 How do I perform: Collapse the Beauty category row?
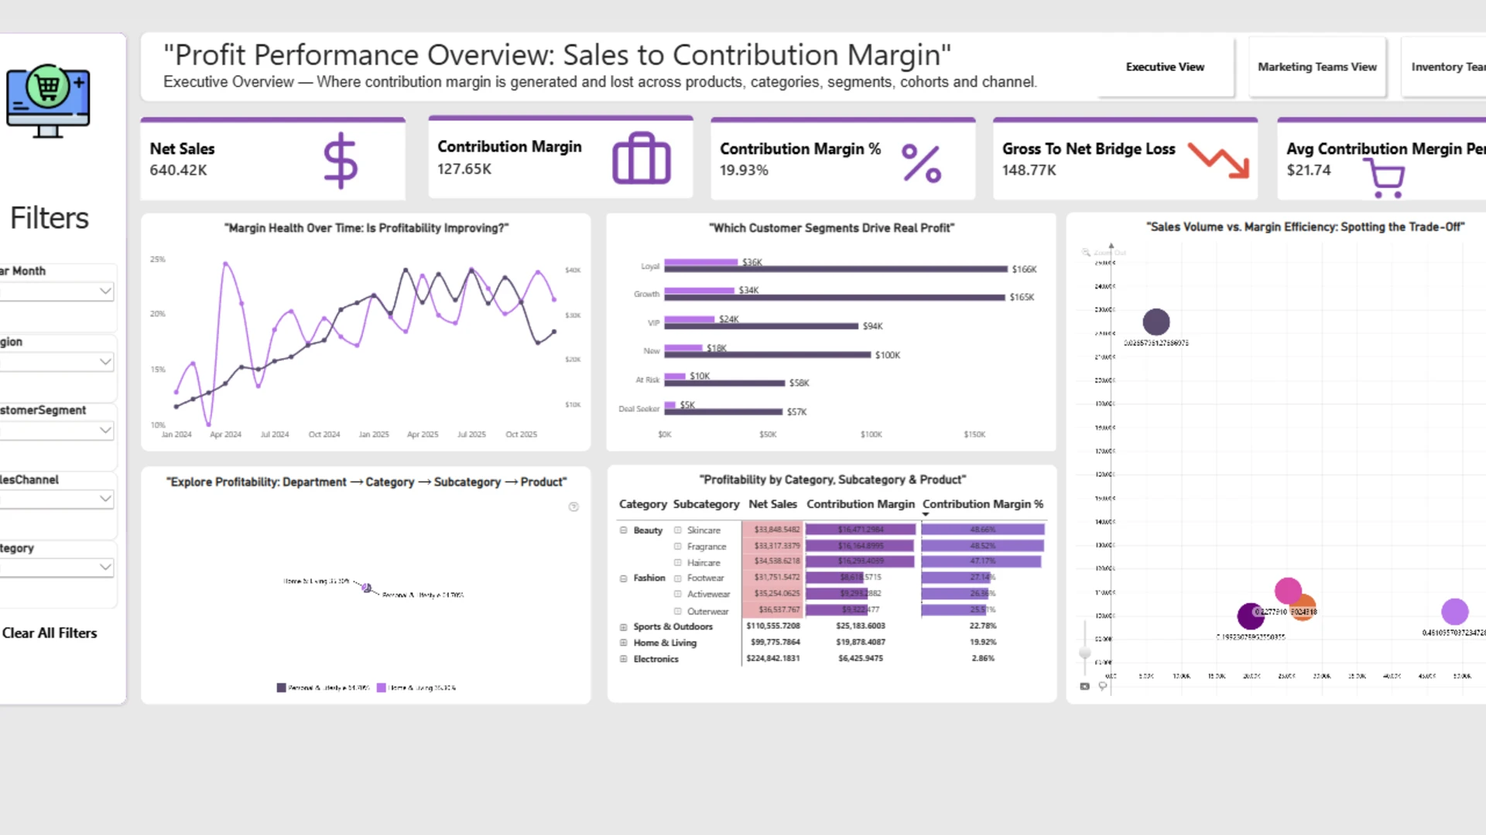point(623,530)
